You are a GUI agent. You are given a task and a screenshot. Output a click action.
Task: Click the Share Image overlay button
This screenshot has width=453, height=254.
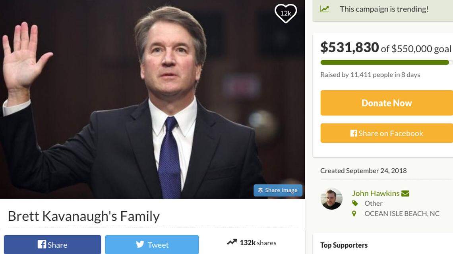click(278, 190)
